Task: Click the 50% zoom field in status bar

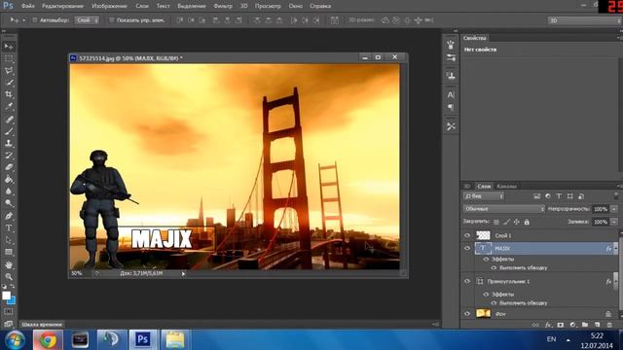Action: point(77,273)
